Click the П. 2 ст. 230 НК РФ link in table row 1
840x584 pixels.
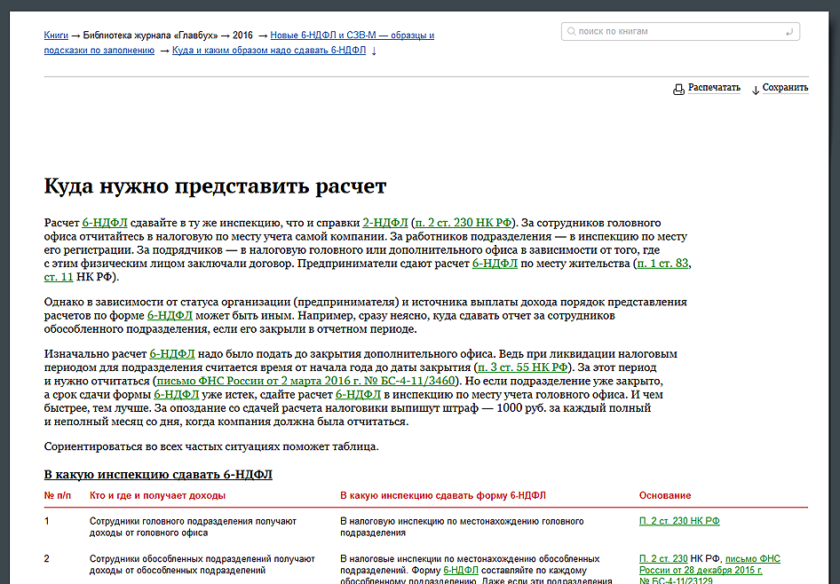coord(679,521)
